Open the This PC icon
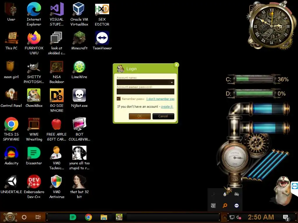This screenshot has width=298, height=223. (11, 41)
